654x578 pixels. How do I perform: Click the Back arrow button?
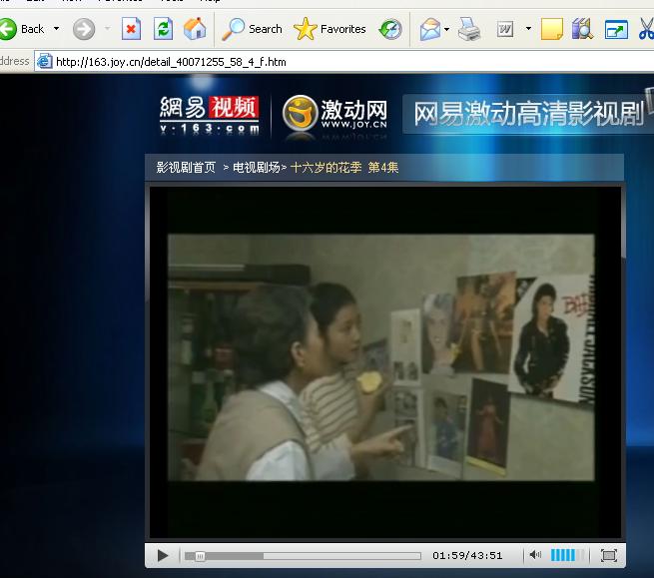coord(8,29)
